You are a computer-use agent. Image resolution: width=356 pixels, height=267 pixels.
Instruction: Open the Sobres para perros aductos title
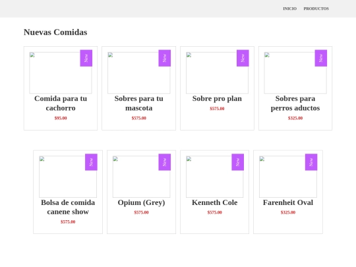(x=295, y=104)
